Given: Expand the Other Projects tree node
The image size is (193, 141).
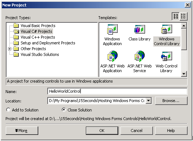Looking at the screenshot, I should pos(9,49).
